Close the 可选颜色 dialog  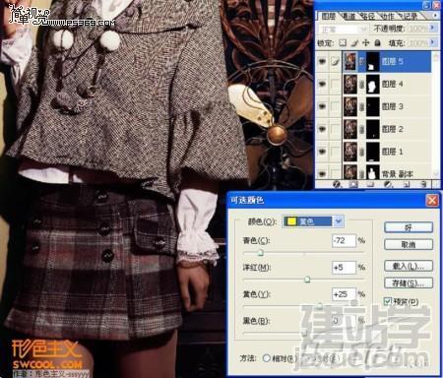coord(432,200)
